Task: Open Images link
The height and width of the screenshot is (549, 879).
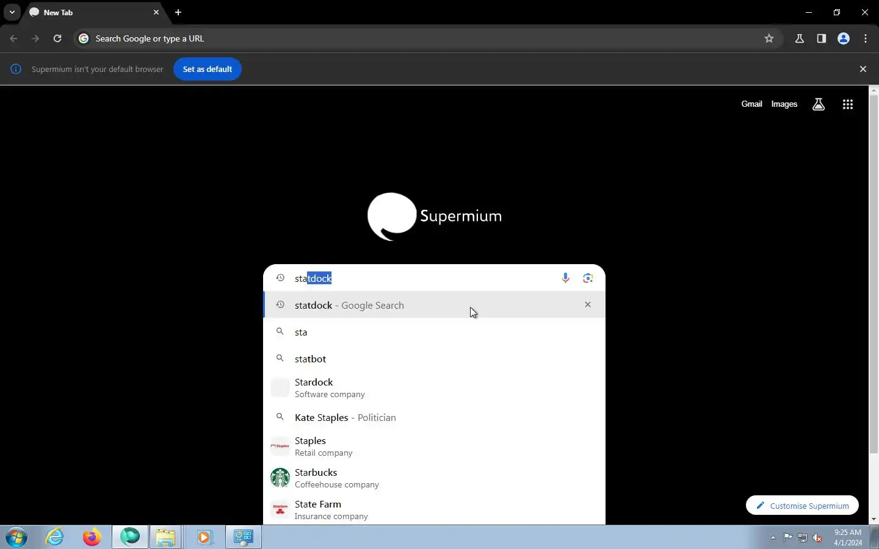Action: pyautogui.click(x=784, y=104)
